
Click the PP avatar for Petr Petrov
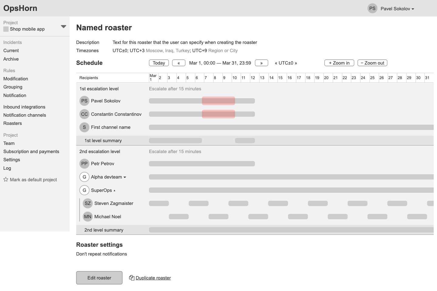click(x=84, y=164)
